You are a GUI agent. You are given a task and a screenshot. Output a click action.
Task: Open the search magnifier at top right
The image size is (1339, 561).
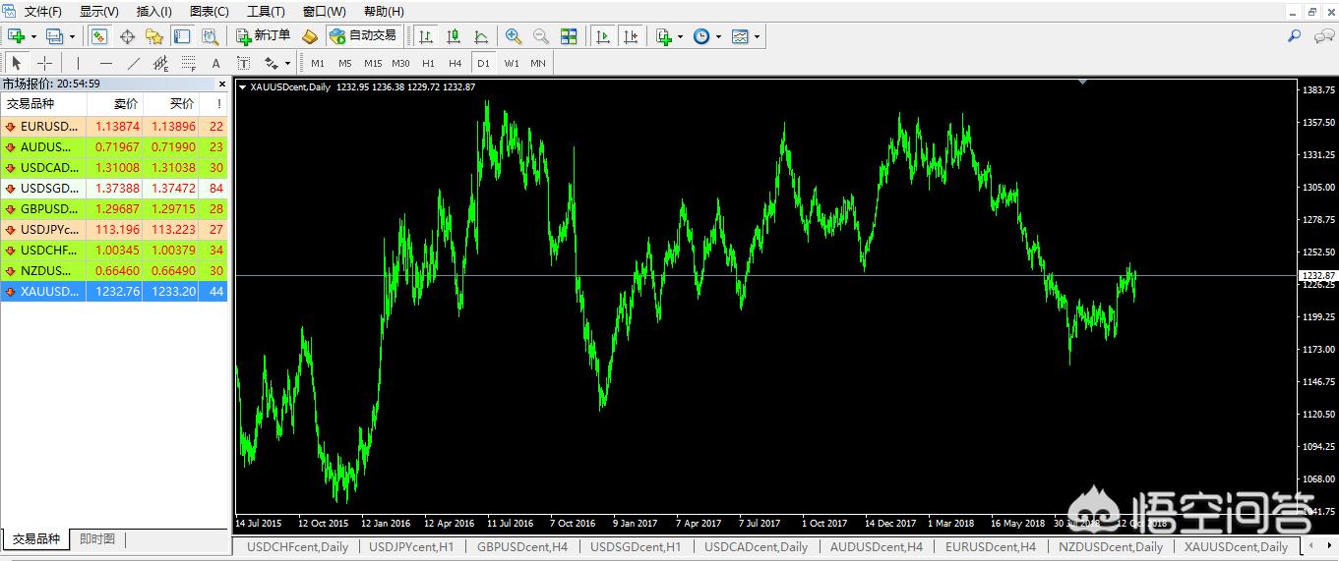point(1295,36)
